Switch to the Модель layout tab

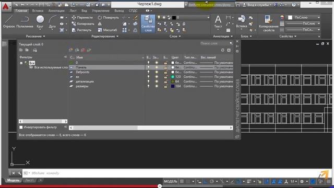[x=13, y=180]
